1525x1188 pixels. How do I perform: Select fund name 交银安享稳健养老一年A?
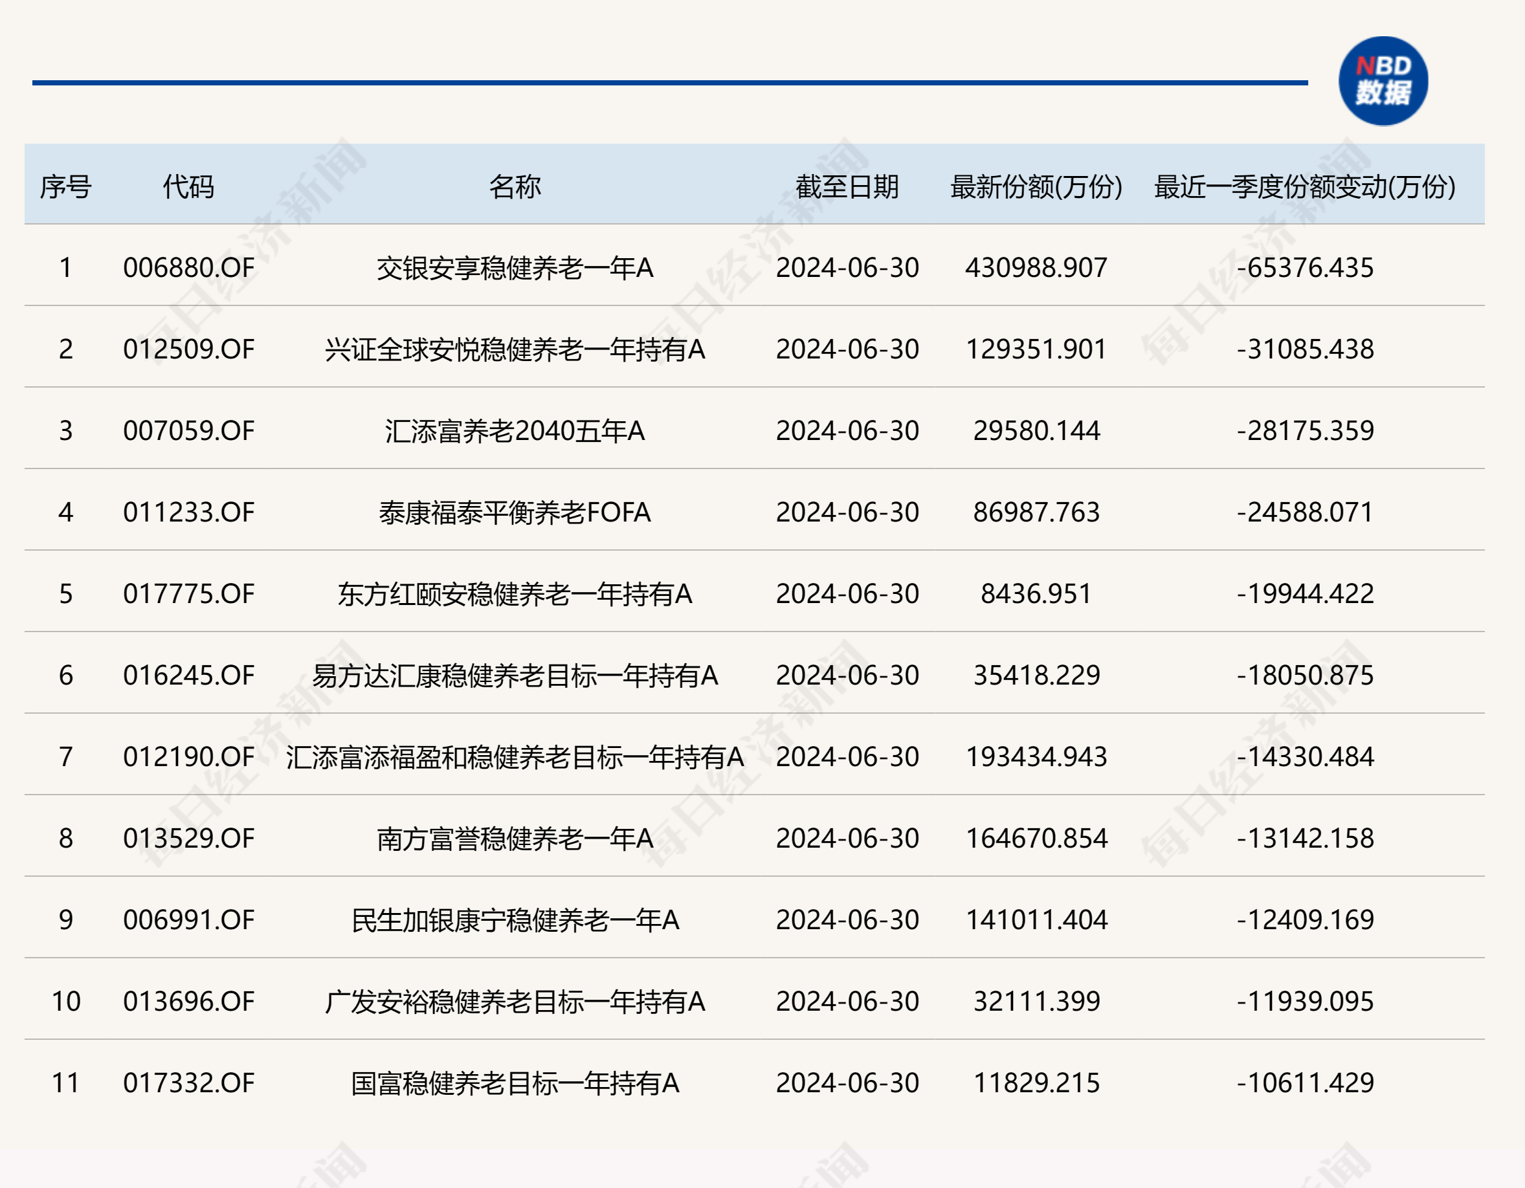coord(515,268)
